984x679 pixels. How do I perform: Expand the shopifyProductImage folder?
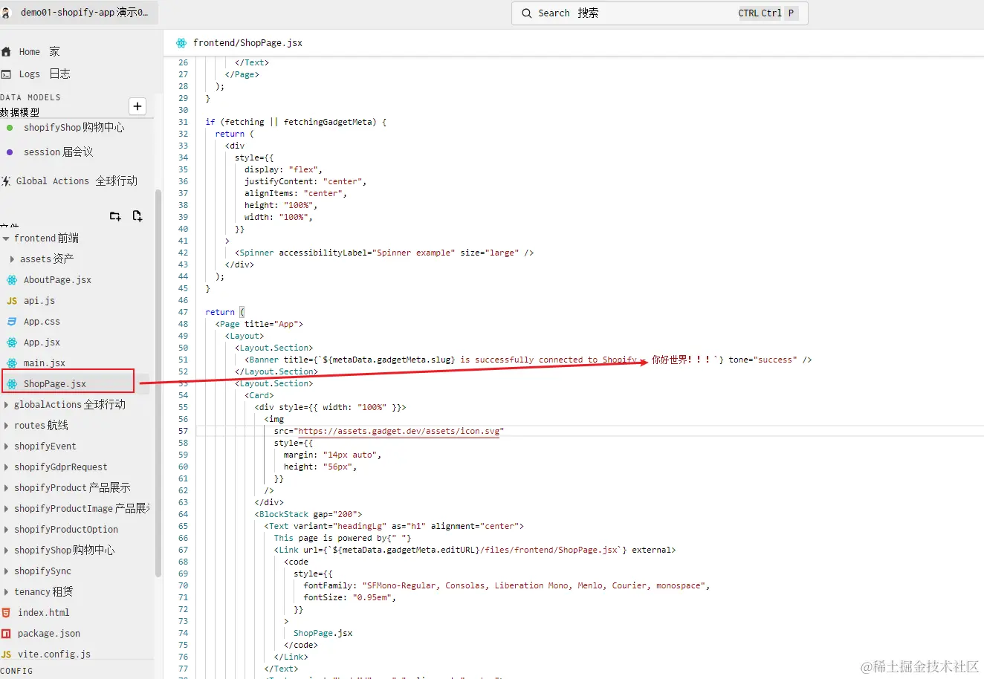(6, 509)
